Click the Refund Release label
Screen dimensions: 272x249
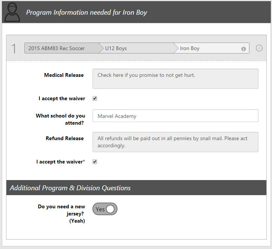click(65, 138)
